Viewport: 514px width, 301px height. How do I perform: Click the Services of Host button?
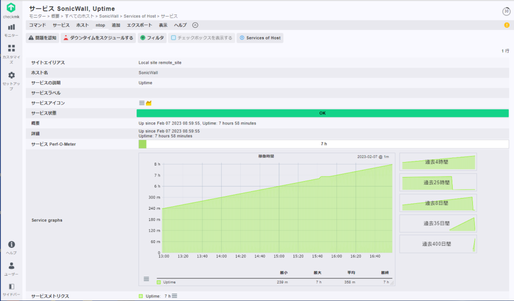coord(260,38)
